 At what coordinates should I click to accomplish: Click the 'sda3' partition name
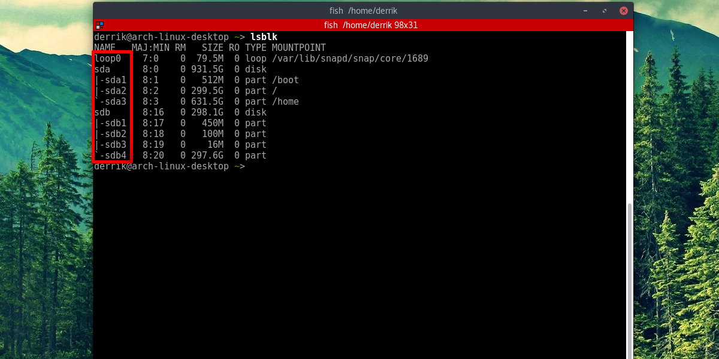pyautogui.click(x=116, y=102)
